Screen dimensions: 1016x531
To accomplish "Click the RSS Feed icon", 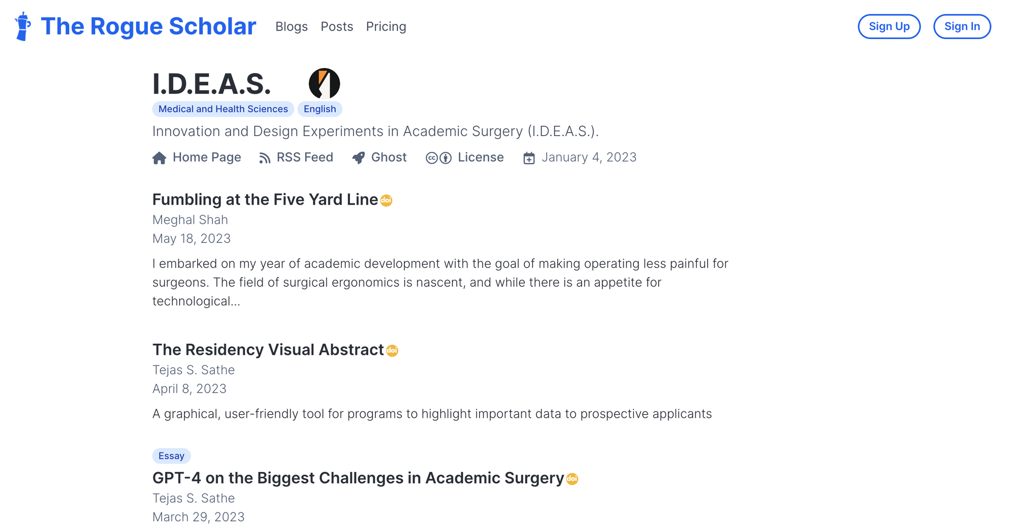I will [x=265, y=158].
